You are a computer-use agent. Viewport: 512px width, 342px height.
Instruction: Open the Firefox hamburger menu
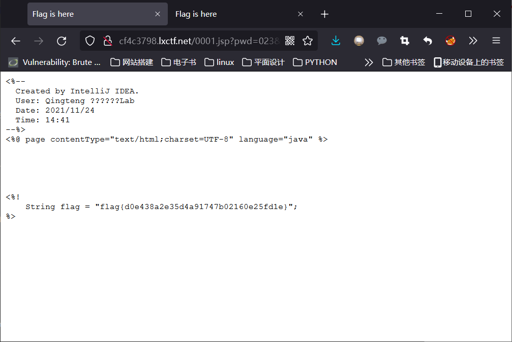[496, 41]
